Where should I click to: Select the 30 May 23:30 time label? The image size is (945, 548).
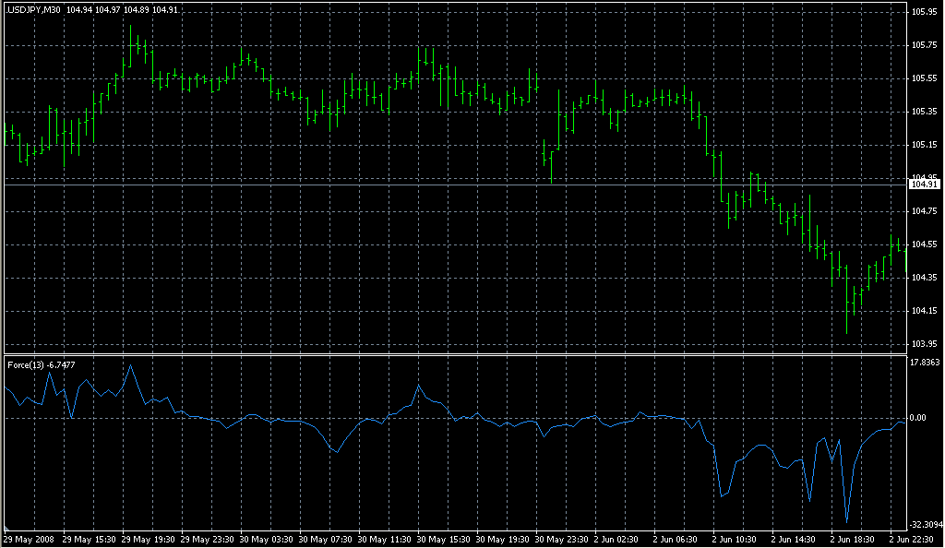click(563, 539)
